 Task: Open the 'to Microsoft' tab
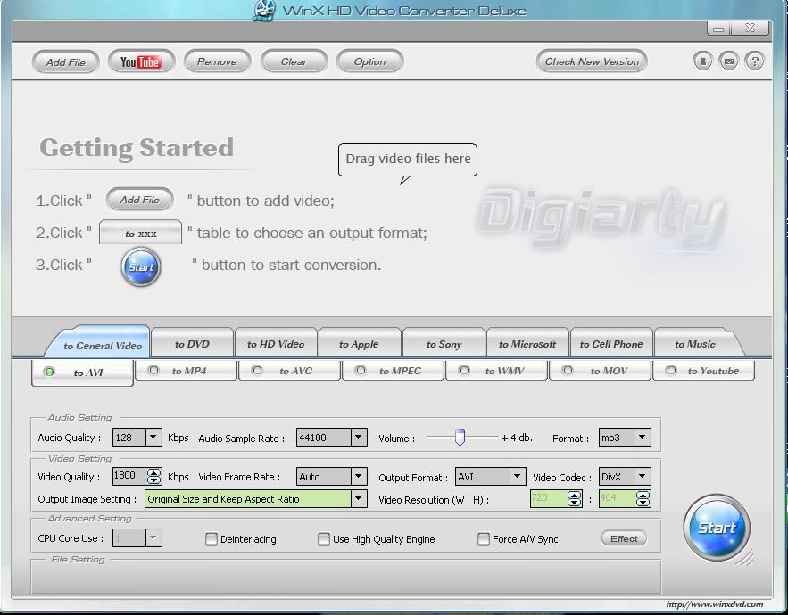pyautogui.click(x=527, y=344)
